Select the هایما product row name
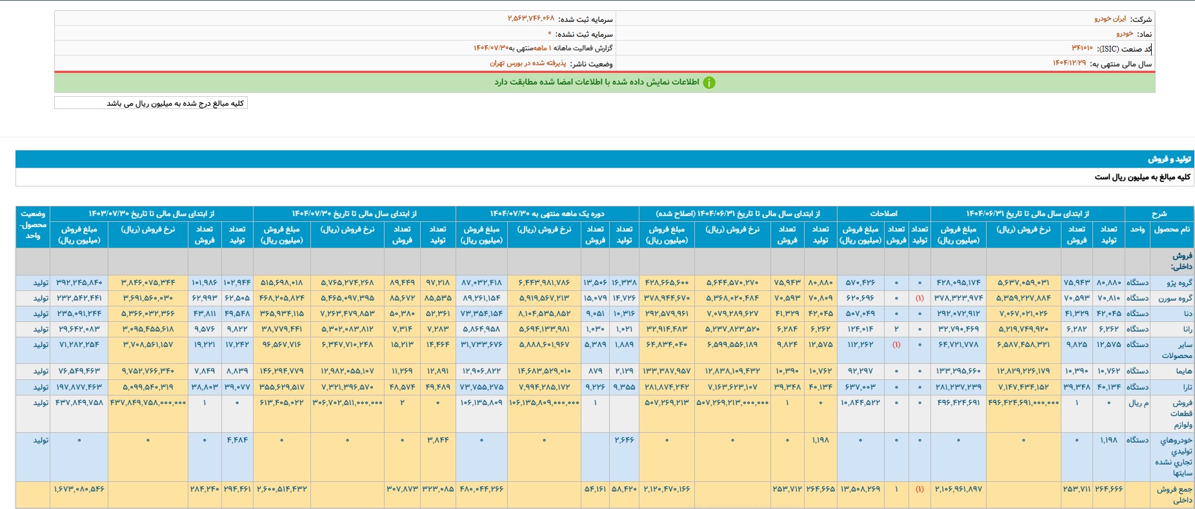The width and height of the screenshot is (1195, 509). click(x=1183, y=371)
